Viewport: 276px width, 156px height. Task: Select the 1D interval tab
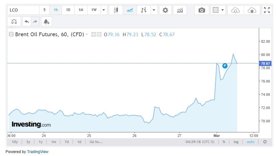click(x=68, y=10)
